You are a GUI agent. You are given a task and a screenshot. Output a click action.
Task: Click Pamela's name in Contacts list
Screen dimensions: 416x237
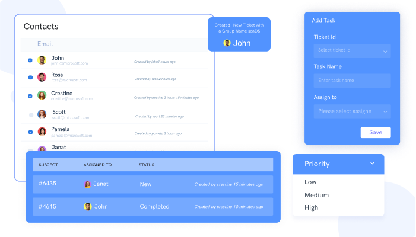pos(61,129)
